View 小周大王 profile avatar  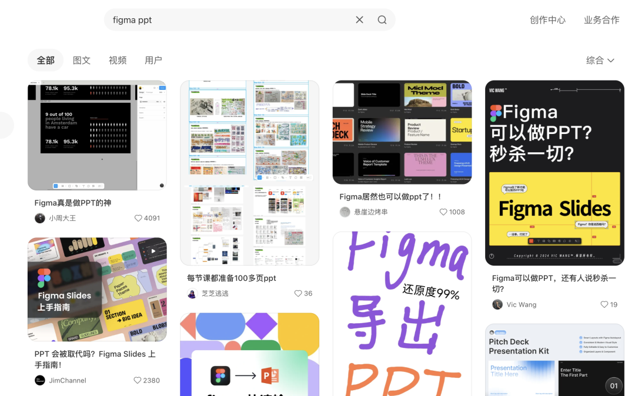tap(40, 218)
